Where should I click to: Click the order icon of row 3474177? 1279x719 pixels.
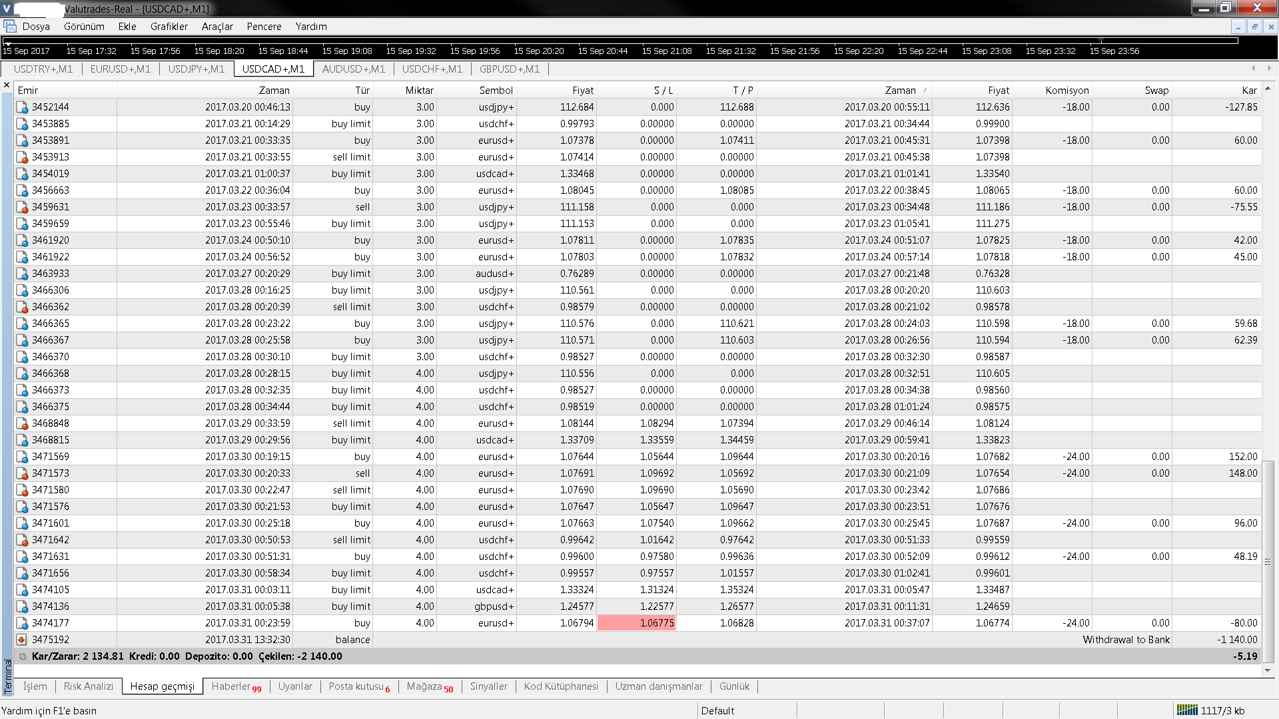[22, 623]
